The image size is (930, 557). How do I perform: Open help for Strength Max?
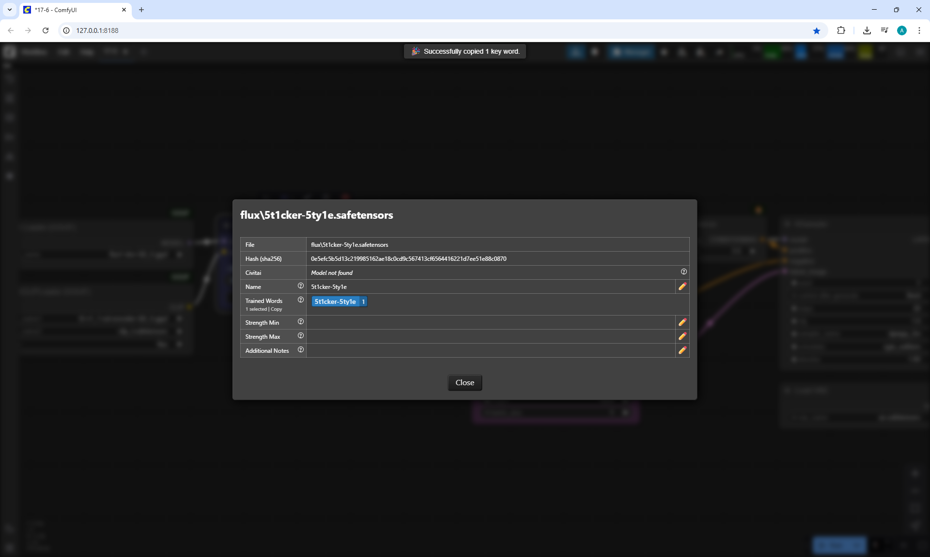pyautogui.click(x=300, y=336)
